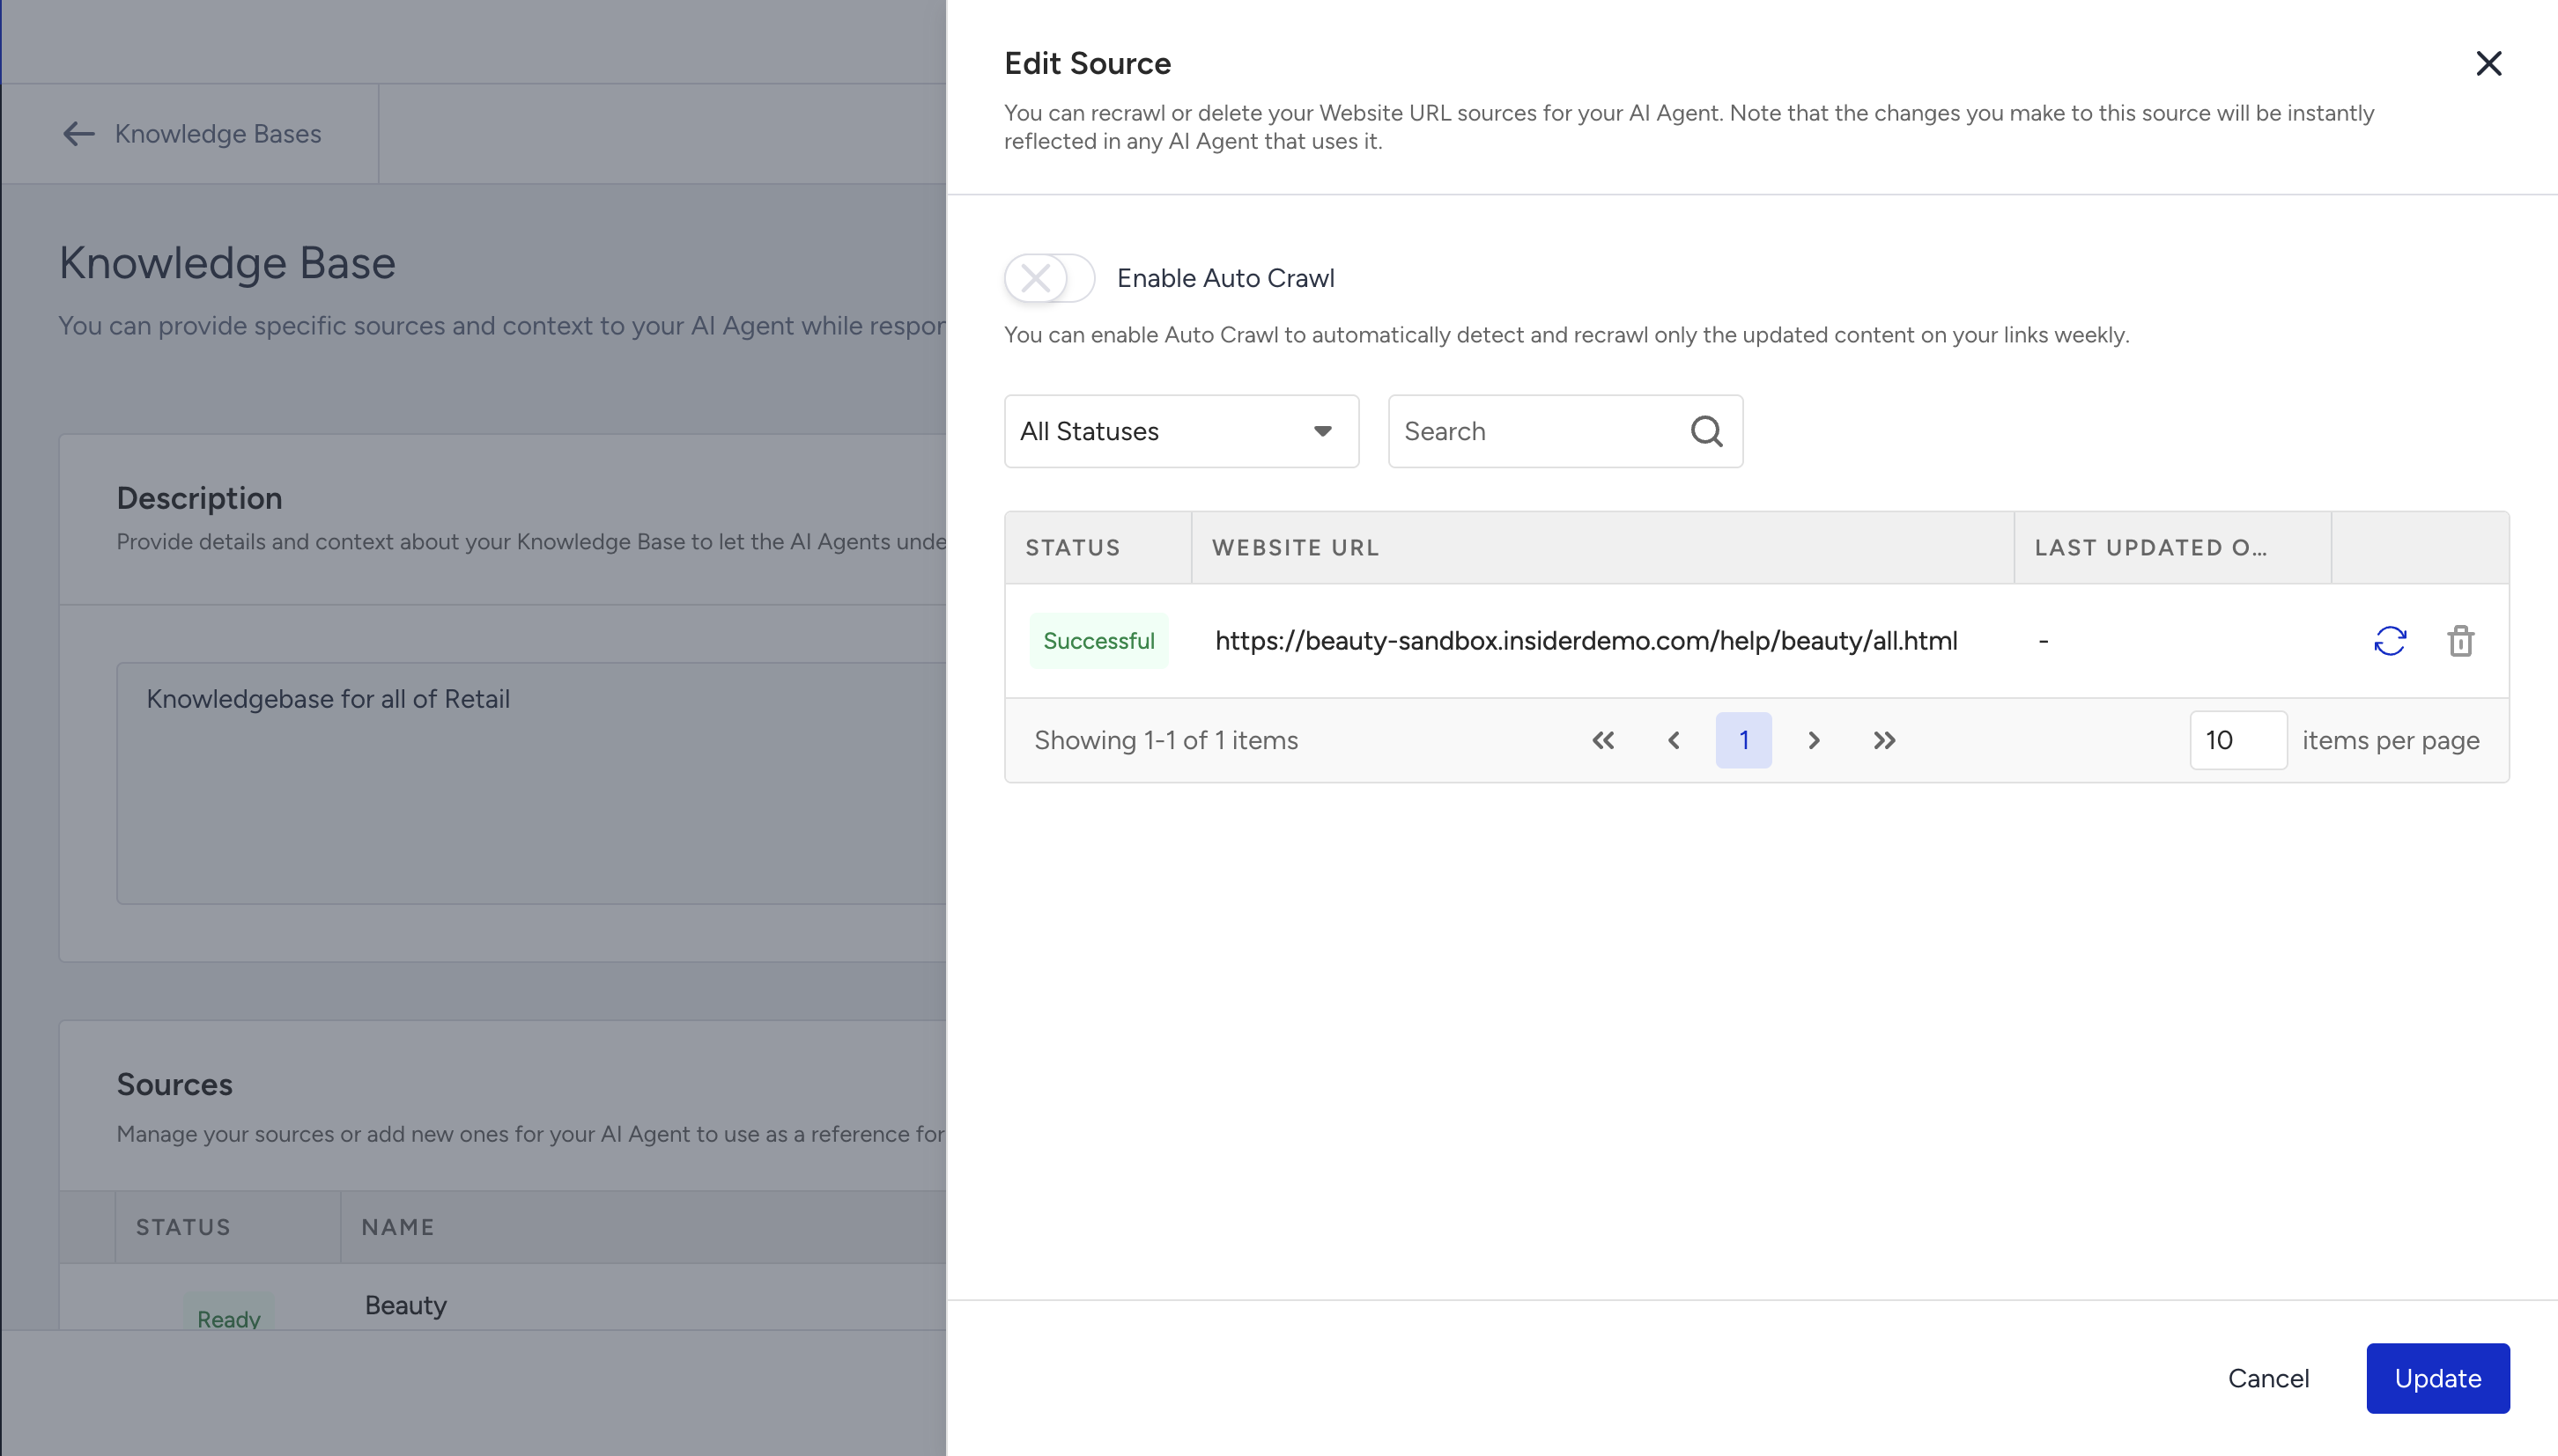The width and height of the screenshot is (2558, 1456).
Task: Open the All Statuses dropdown
Action: tap(1181, 431)
